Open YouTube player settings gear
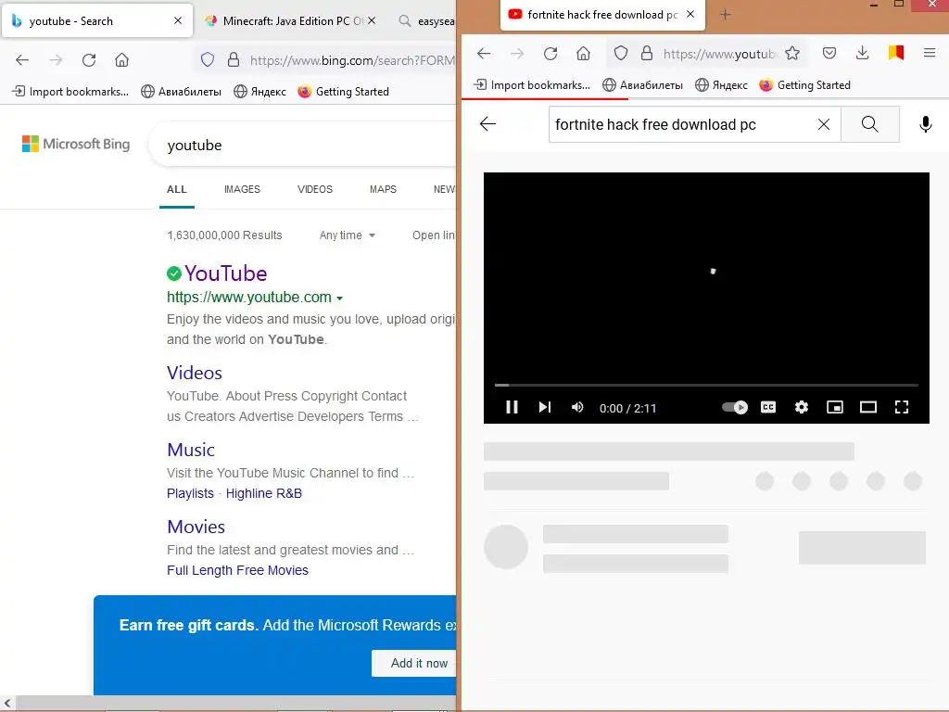 (802, 408)
